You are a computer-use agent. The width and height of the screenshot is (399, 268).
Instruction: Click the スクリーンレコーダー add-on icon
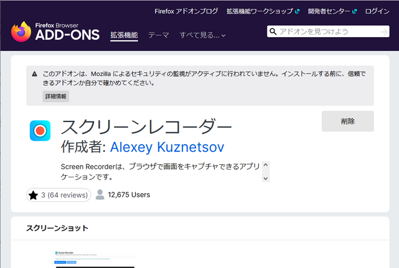(40, 131)
